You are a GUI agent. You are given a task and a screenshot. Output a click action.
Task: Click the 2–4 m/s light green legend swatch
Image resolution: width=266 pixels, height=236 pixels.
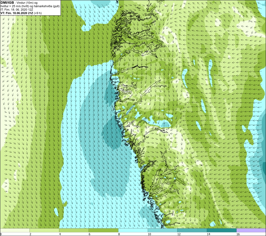point(44,230)
